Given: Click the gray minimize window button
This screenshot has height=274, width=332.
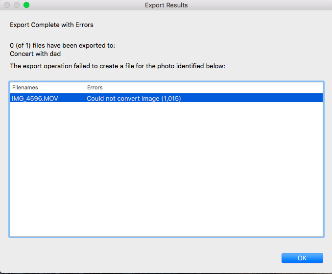Looking at the screenshot, I should click(x=17, y=5).
